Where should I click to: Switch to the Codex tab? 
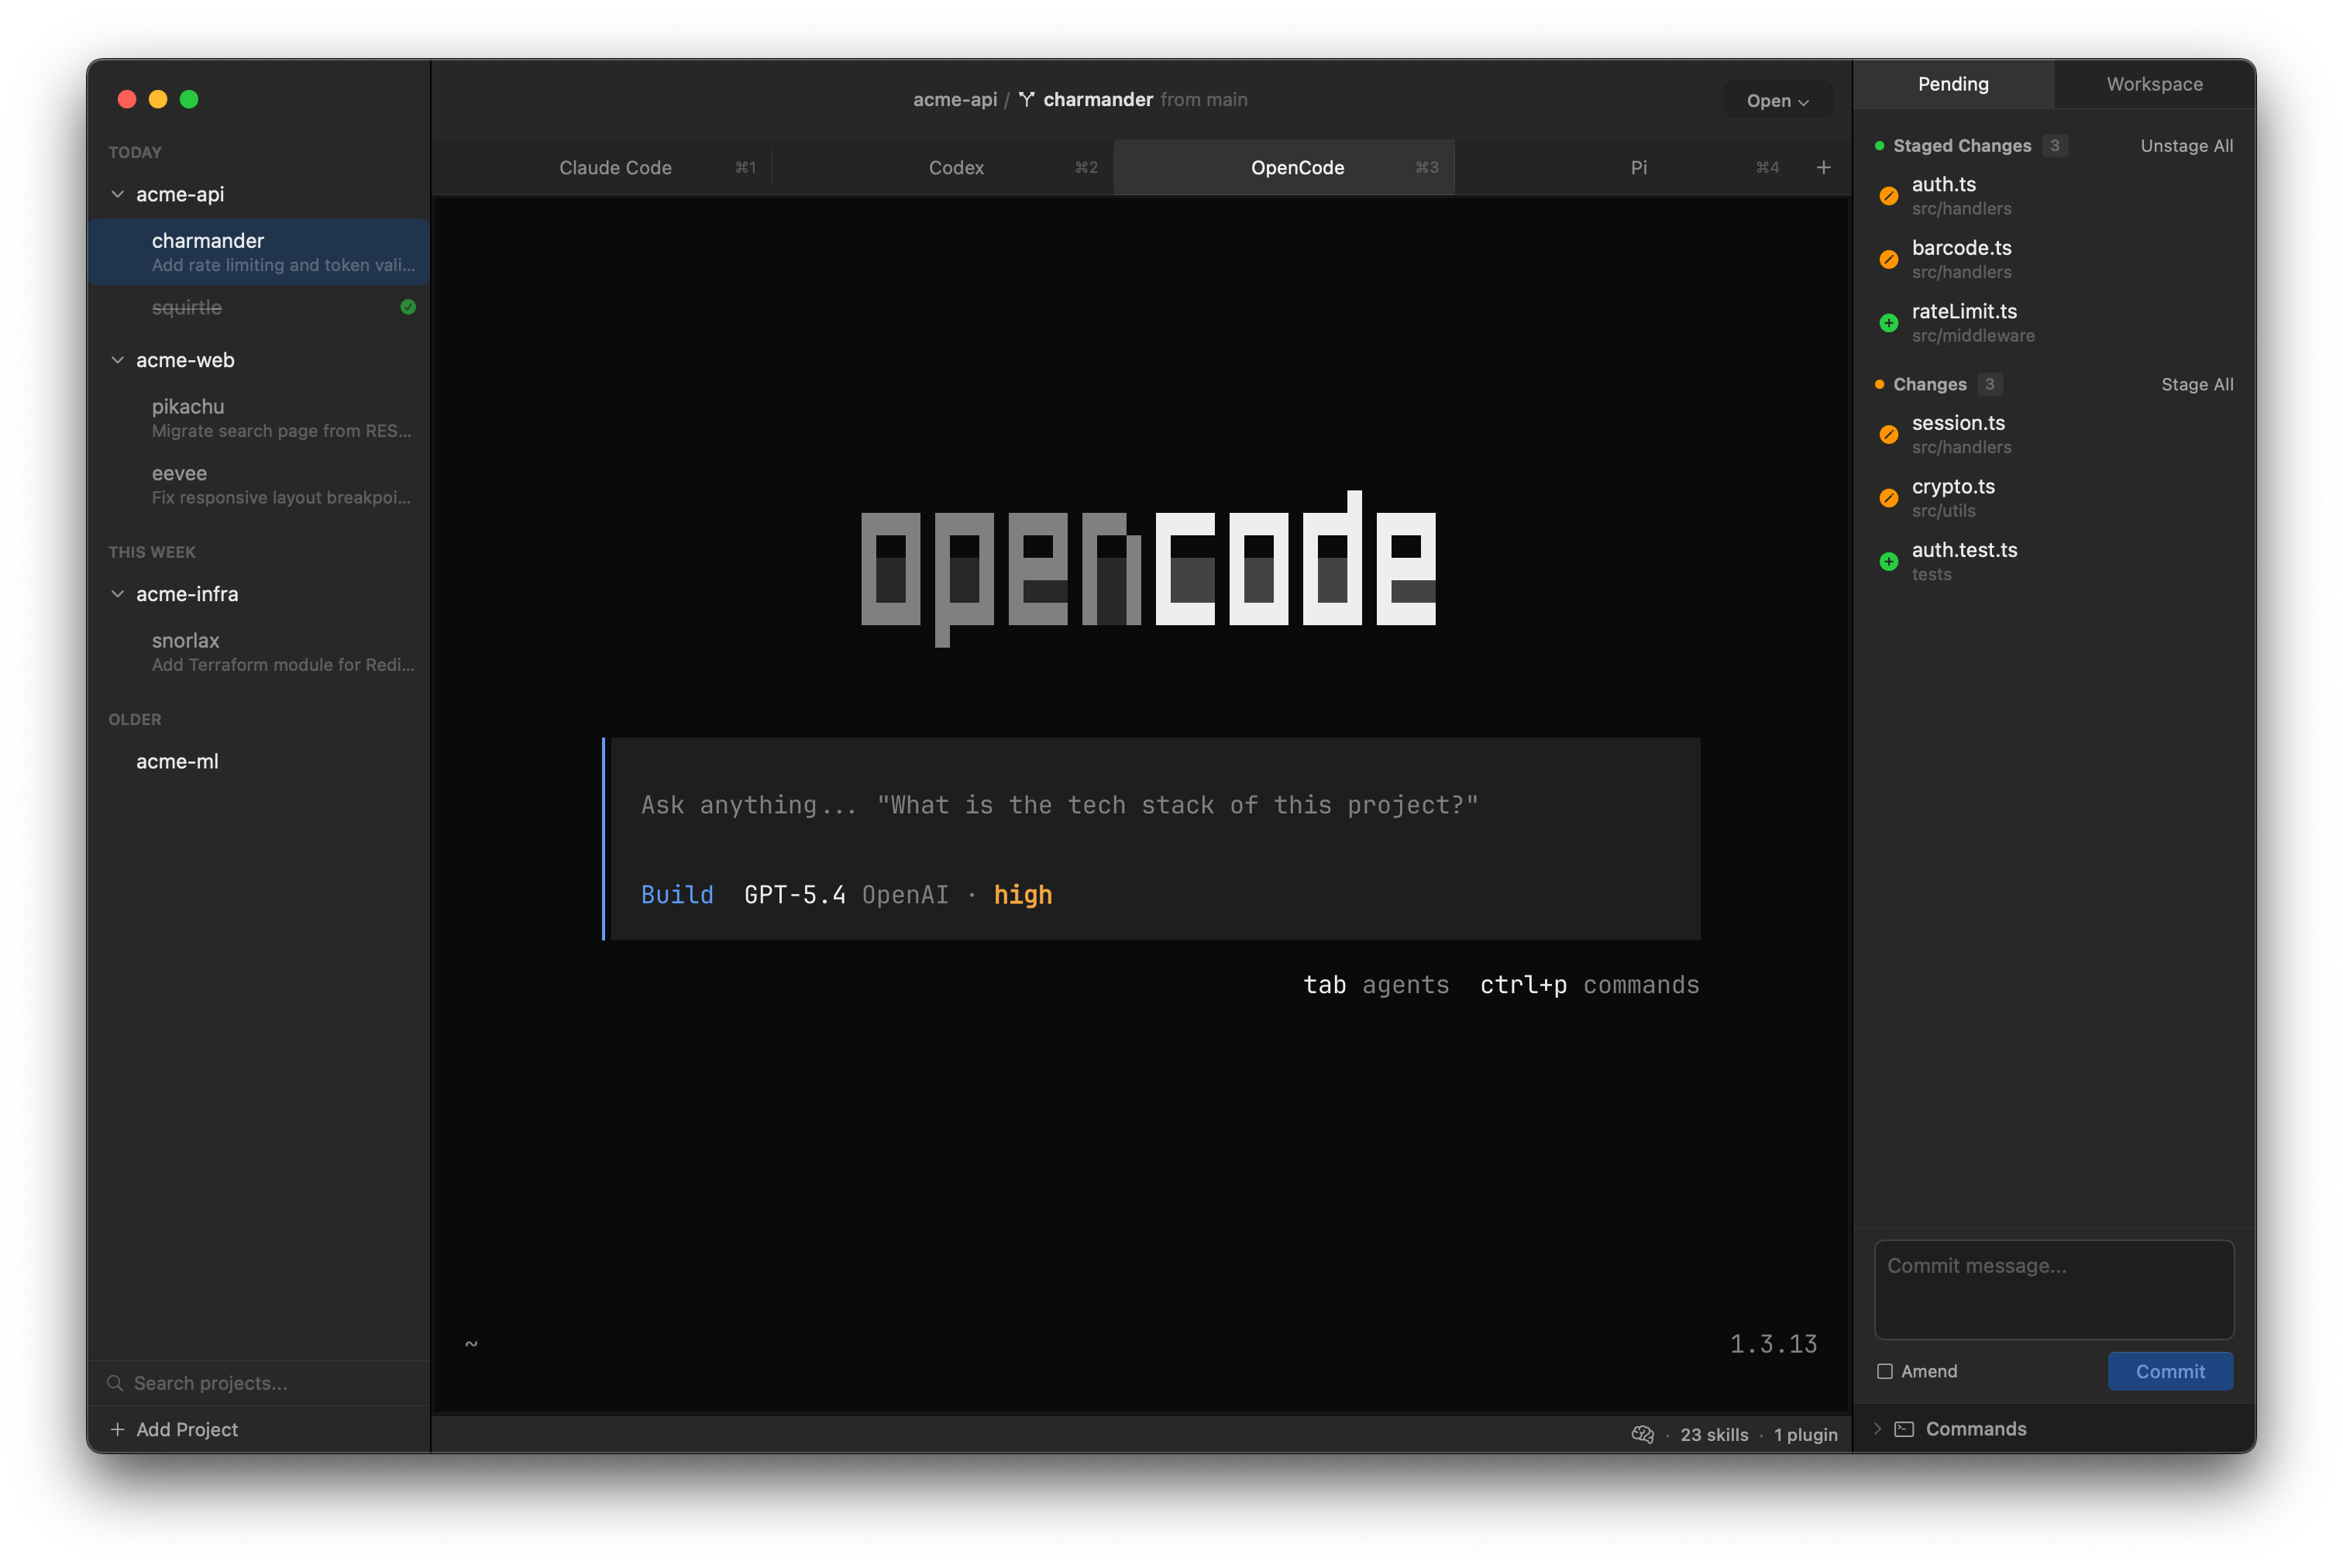coord(955,167)
